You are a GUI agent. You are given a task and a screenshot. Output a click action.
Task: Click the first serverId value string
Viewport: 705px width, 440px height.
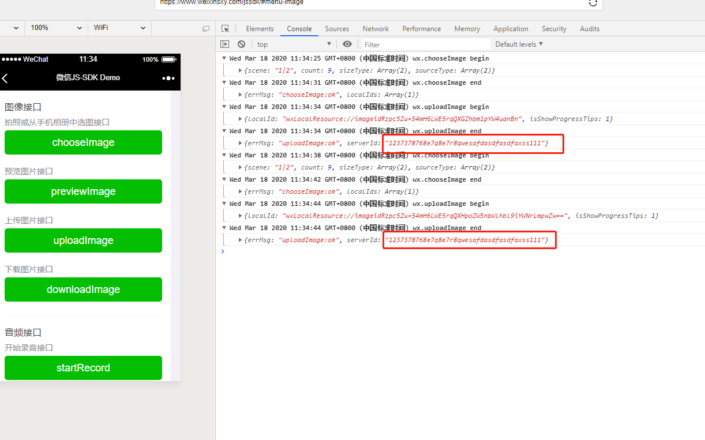465,143
